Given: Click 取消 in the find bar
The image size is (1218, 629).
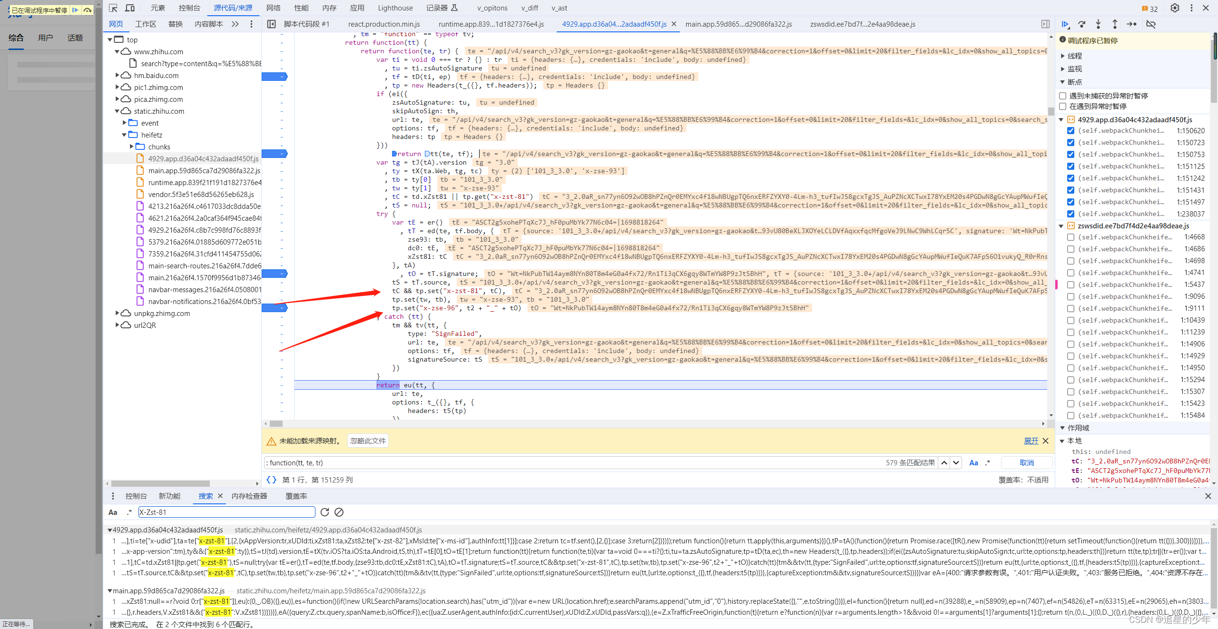Looking at the screenshot, I should [1027, 462].
